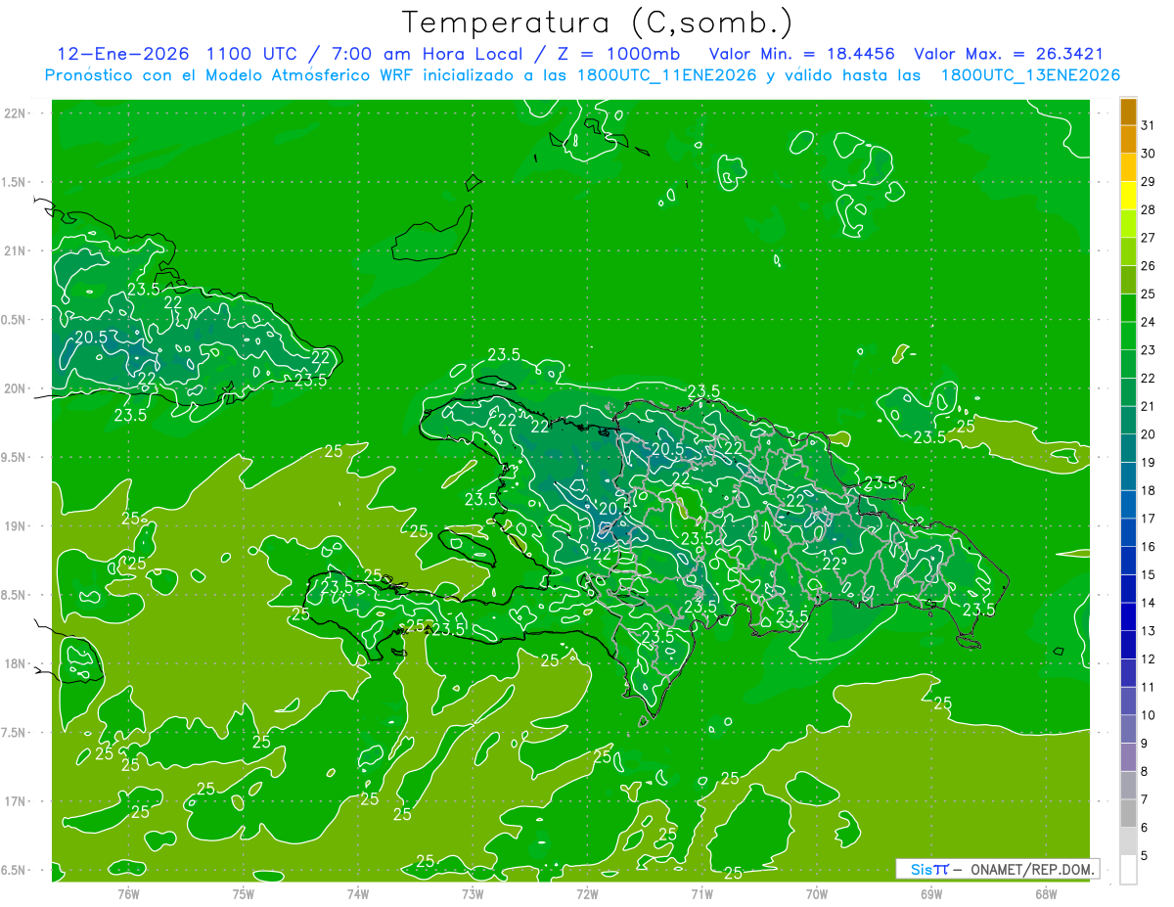Screen dimensions: 1174x907
Task: Click the '73W' longitude axis label
Action: pyautogui.click(x=473, y=893)
